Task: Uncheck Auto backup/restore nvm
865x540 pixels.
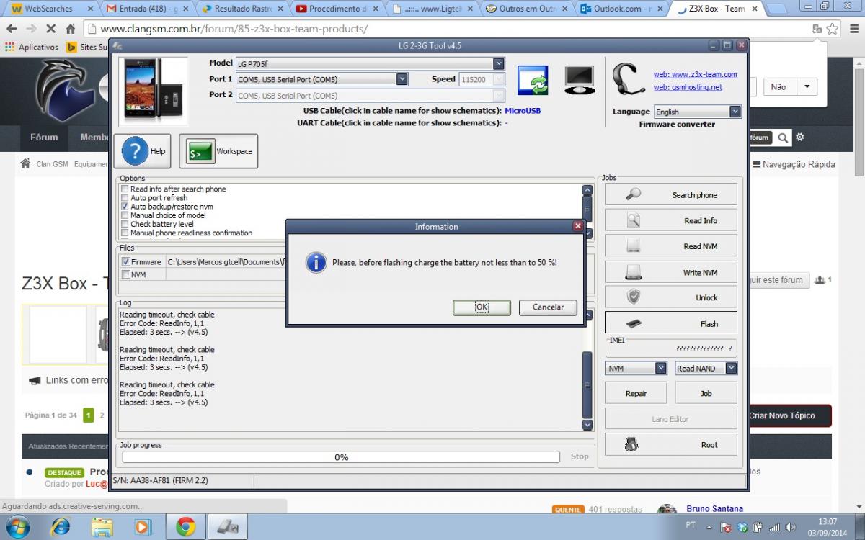Action: click(x=125, y=207)
